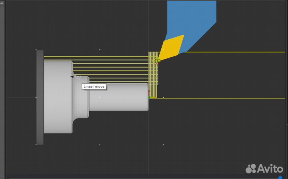Click the yellow diamond cutting insert
The width and height of the screenshot is (288, 179).
[172, 46]
